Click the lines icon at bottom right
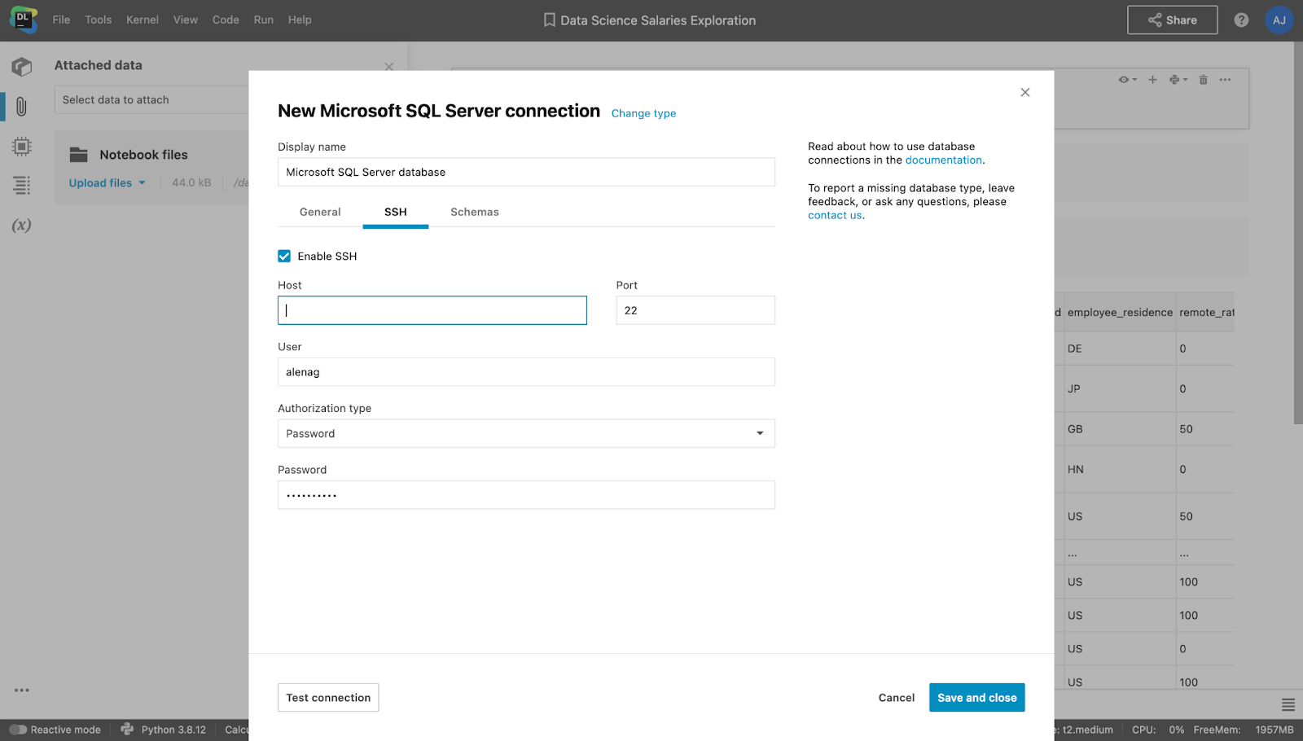 pos(1288,705)
